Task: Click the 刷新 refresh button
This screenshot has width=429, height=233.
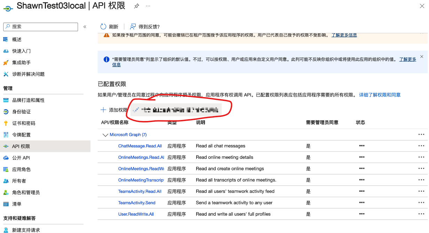Action: pyautogui.click(x=109, y=27)
